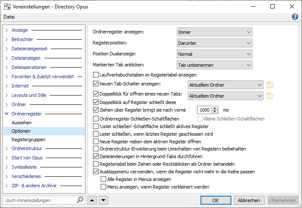This screenshot has height=208, width=302.
Task: Expand the Betrachter category
Action: tap(7, 39)
